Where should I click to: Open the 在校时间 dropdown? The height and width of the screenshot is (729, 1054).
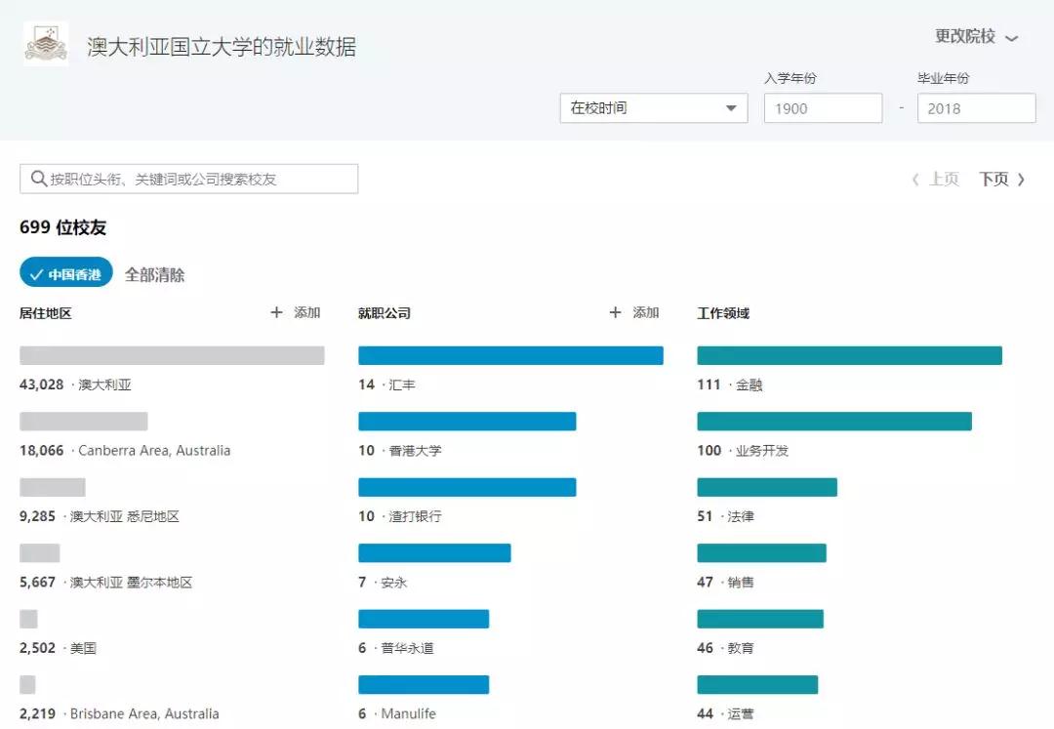653,108
